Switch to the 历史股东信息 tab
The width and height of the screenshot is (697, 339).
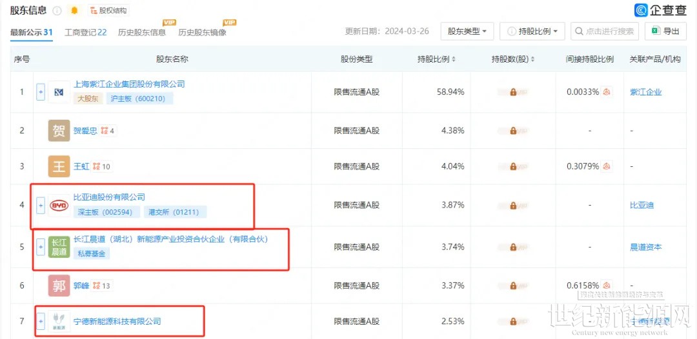141,32
